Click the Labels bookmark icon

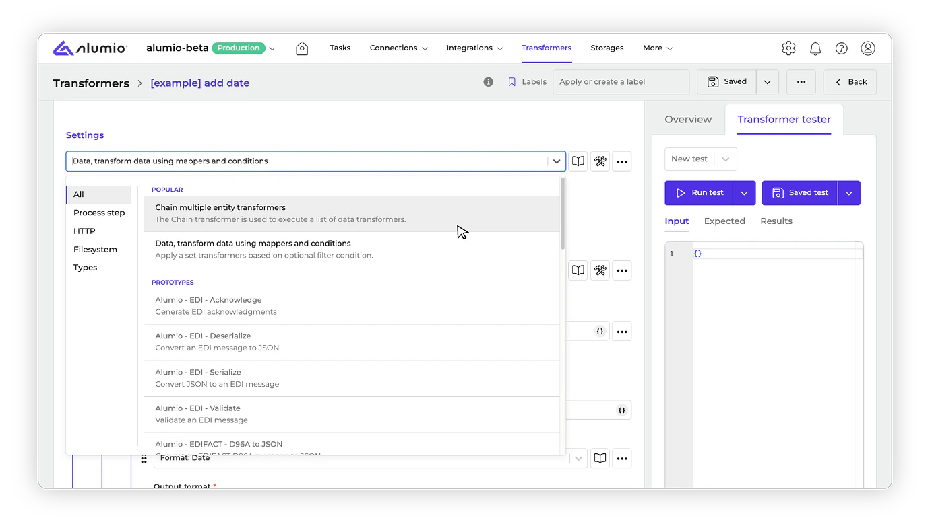(x=512, y=82)
